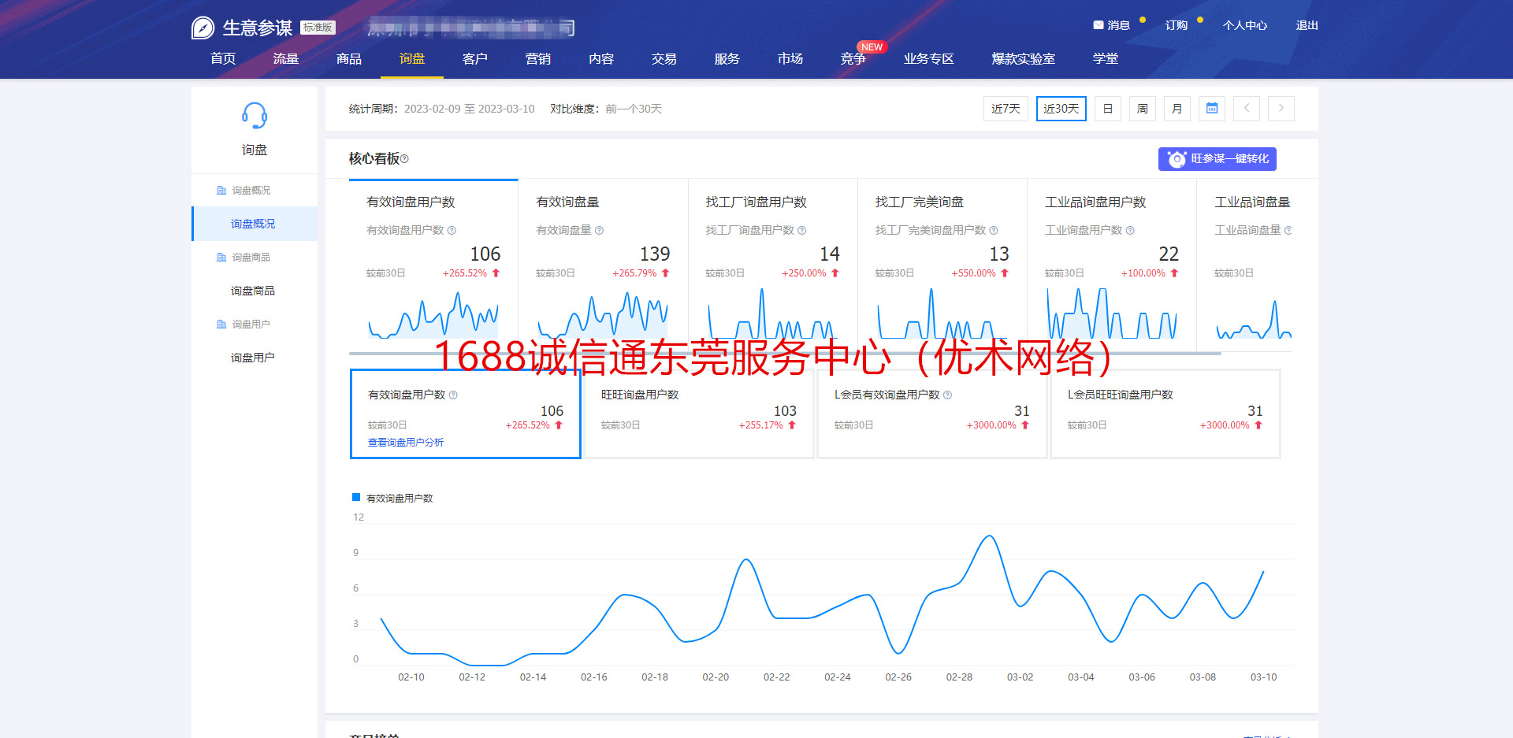
Task: Open the 流量 navigation tab
Action: pos(285,59)
